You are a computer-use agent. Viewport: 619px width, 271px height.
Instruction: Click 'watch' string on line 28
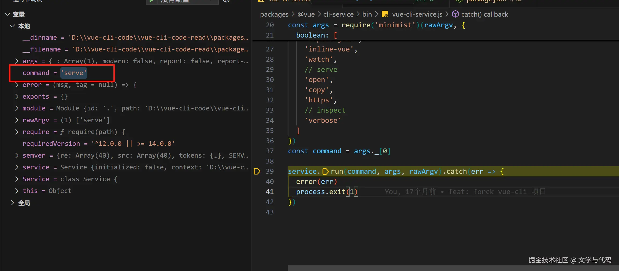[x=319, y=60]
